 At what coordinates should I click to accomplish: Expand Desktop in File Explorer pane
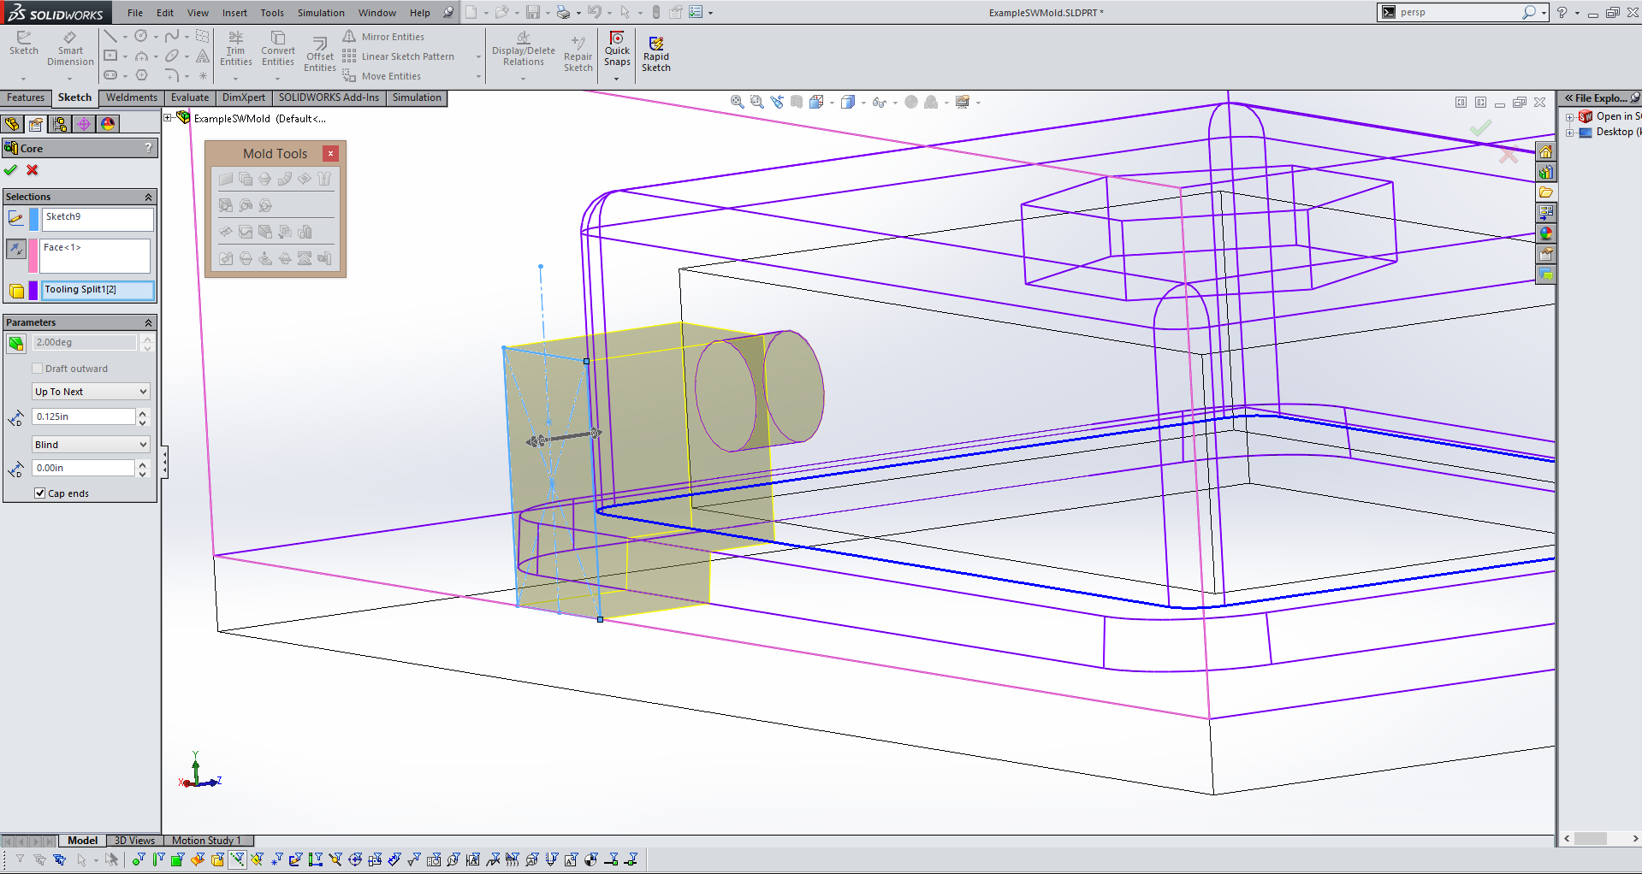(1570, 133)
